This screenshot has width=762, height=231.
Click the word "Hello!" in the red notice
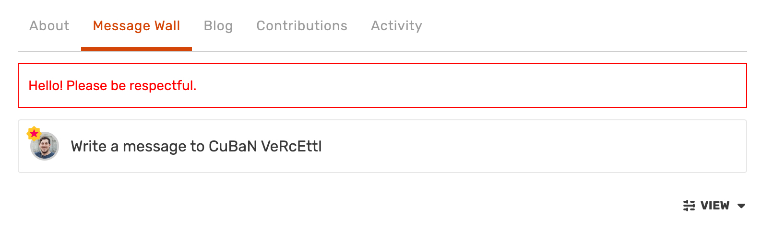pos(46,86)
